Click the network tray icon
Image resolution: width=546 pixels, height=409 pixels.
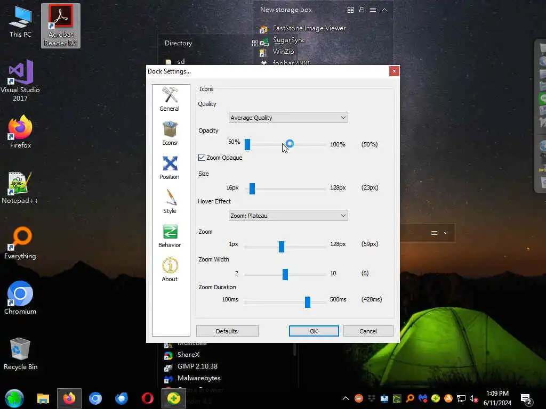tap(461, 398)
